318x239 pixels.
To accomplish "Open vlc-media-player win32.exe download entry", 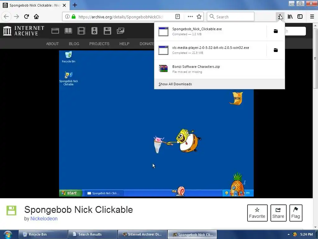I will (x=210, y=50).
